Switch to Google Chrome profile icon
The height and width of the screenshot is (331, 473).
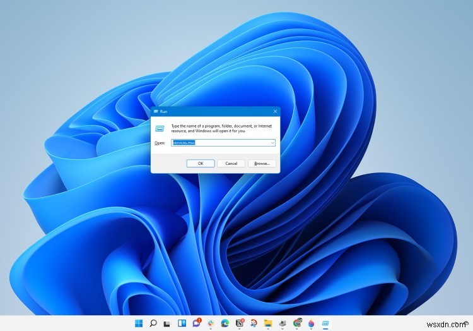[298, 323]
